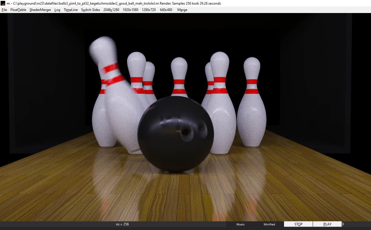Click the ns = 256 status text

(x=122, y=224)
